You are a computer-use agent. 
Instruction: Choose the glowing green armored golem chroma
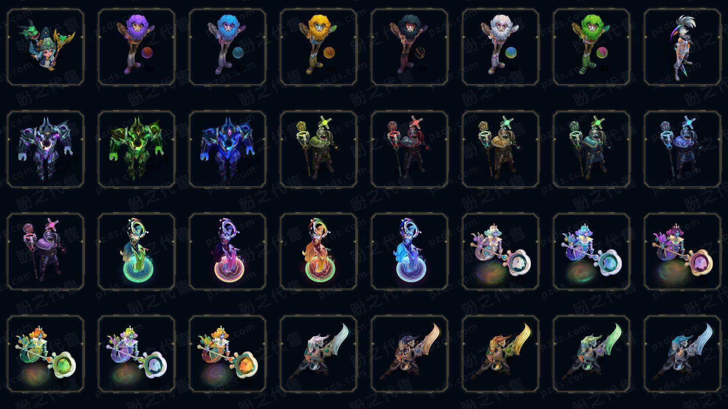click(x=136, y=149)
